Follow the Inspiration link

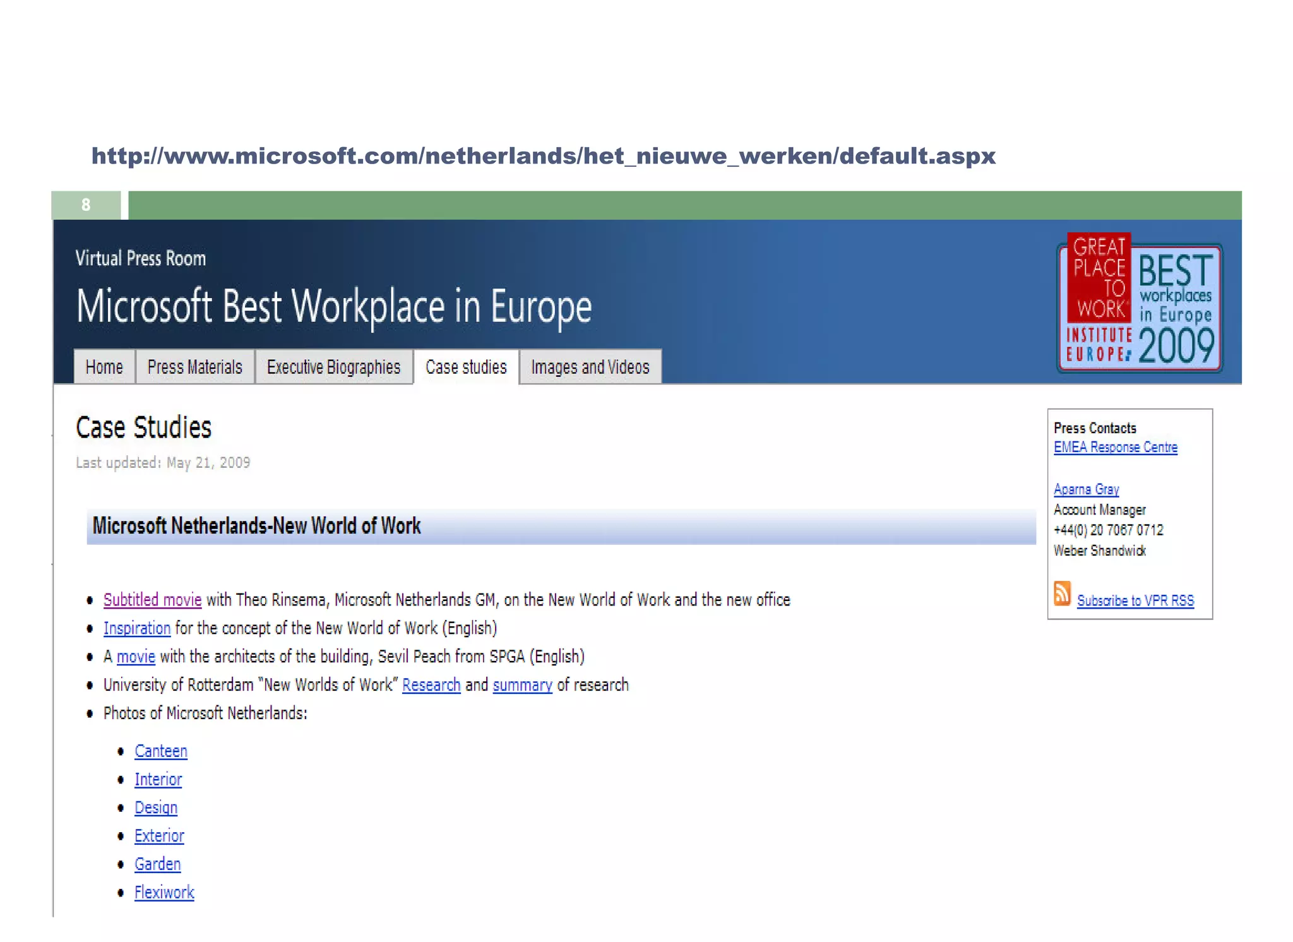[137, 628]
